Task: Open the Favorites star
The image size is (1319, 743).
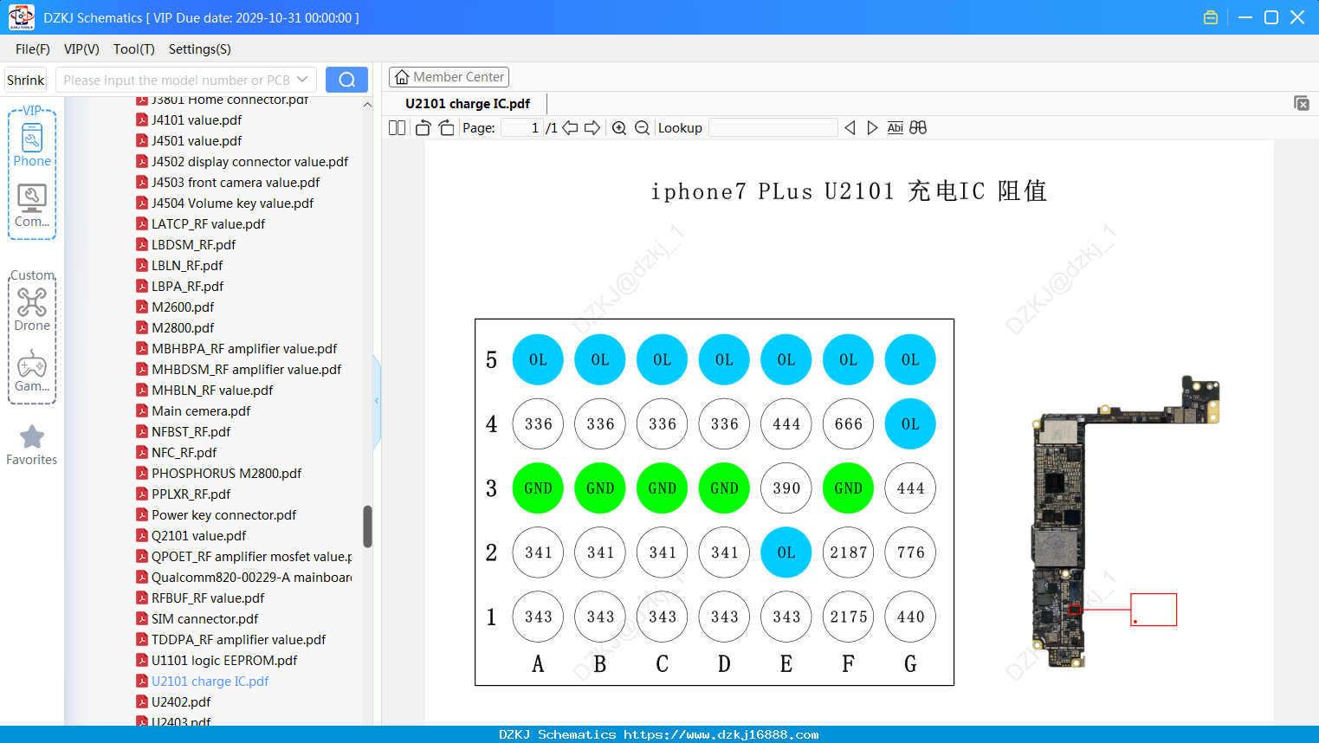Action: click(x=32, y=445)
